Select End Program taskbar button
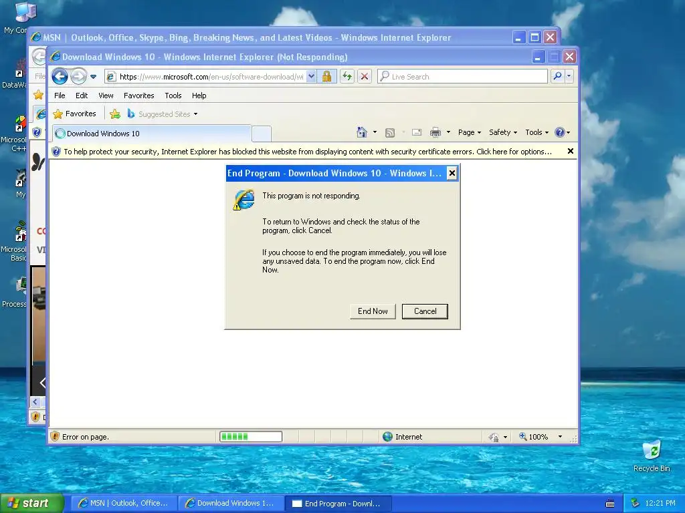This screenshot has height=513, width=685. coord(338,504)
